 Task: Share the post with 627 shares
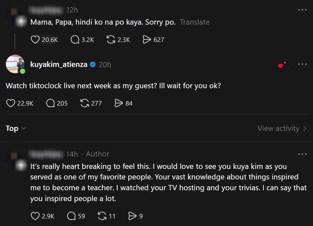pyautogui.click(x=147, y=40)
